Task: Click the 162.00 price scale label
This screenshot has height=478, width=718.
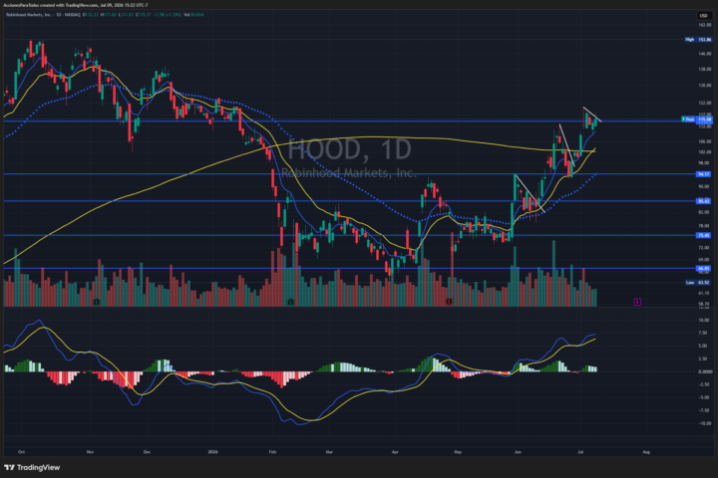Action: click(705, 25)
